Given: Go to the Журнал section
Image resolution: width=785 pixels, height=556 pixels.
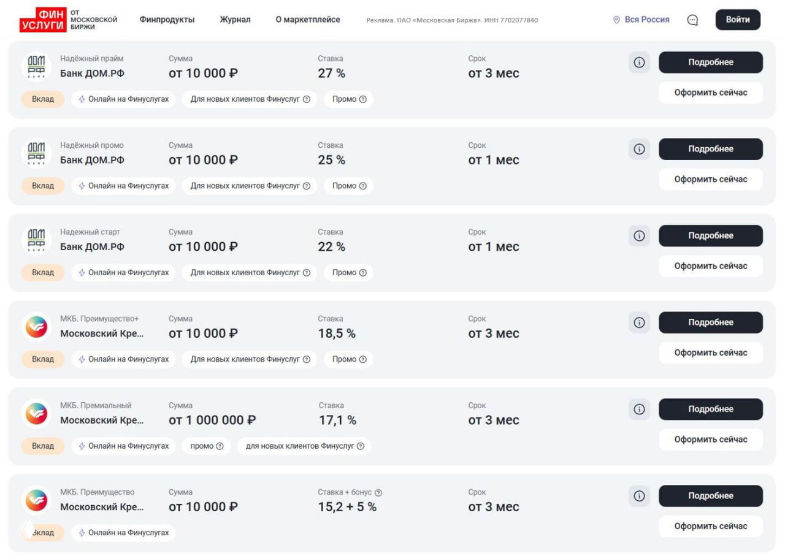Looking at the screenshot, I should pos(235,20).
